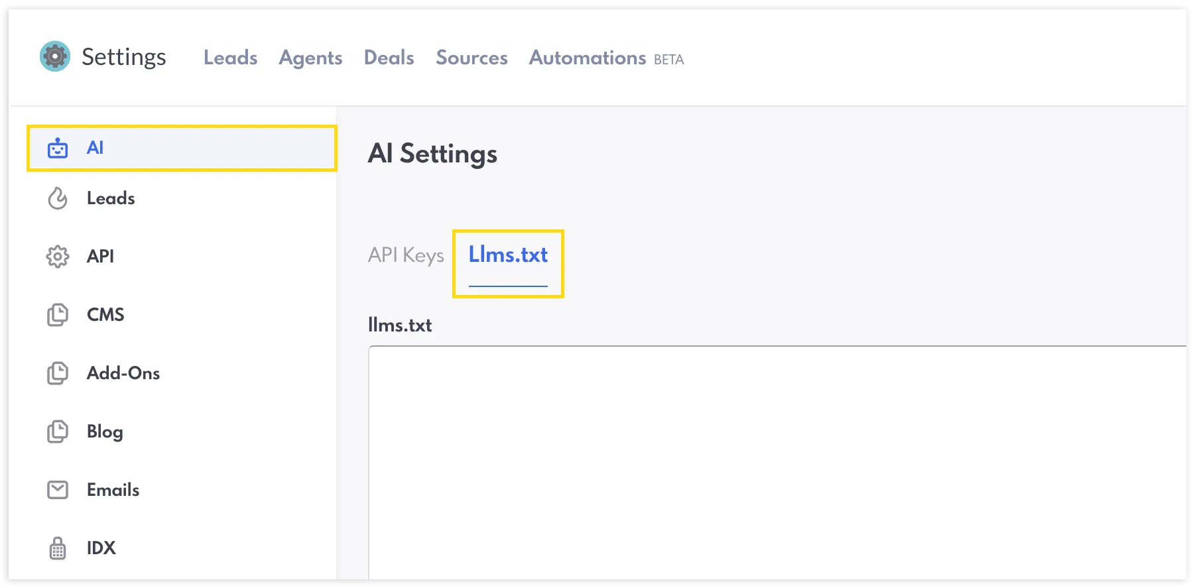Open the CMS settings label in sidebar
The width and height of the screenshot is (1195, 588).
105,315
